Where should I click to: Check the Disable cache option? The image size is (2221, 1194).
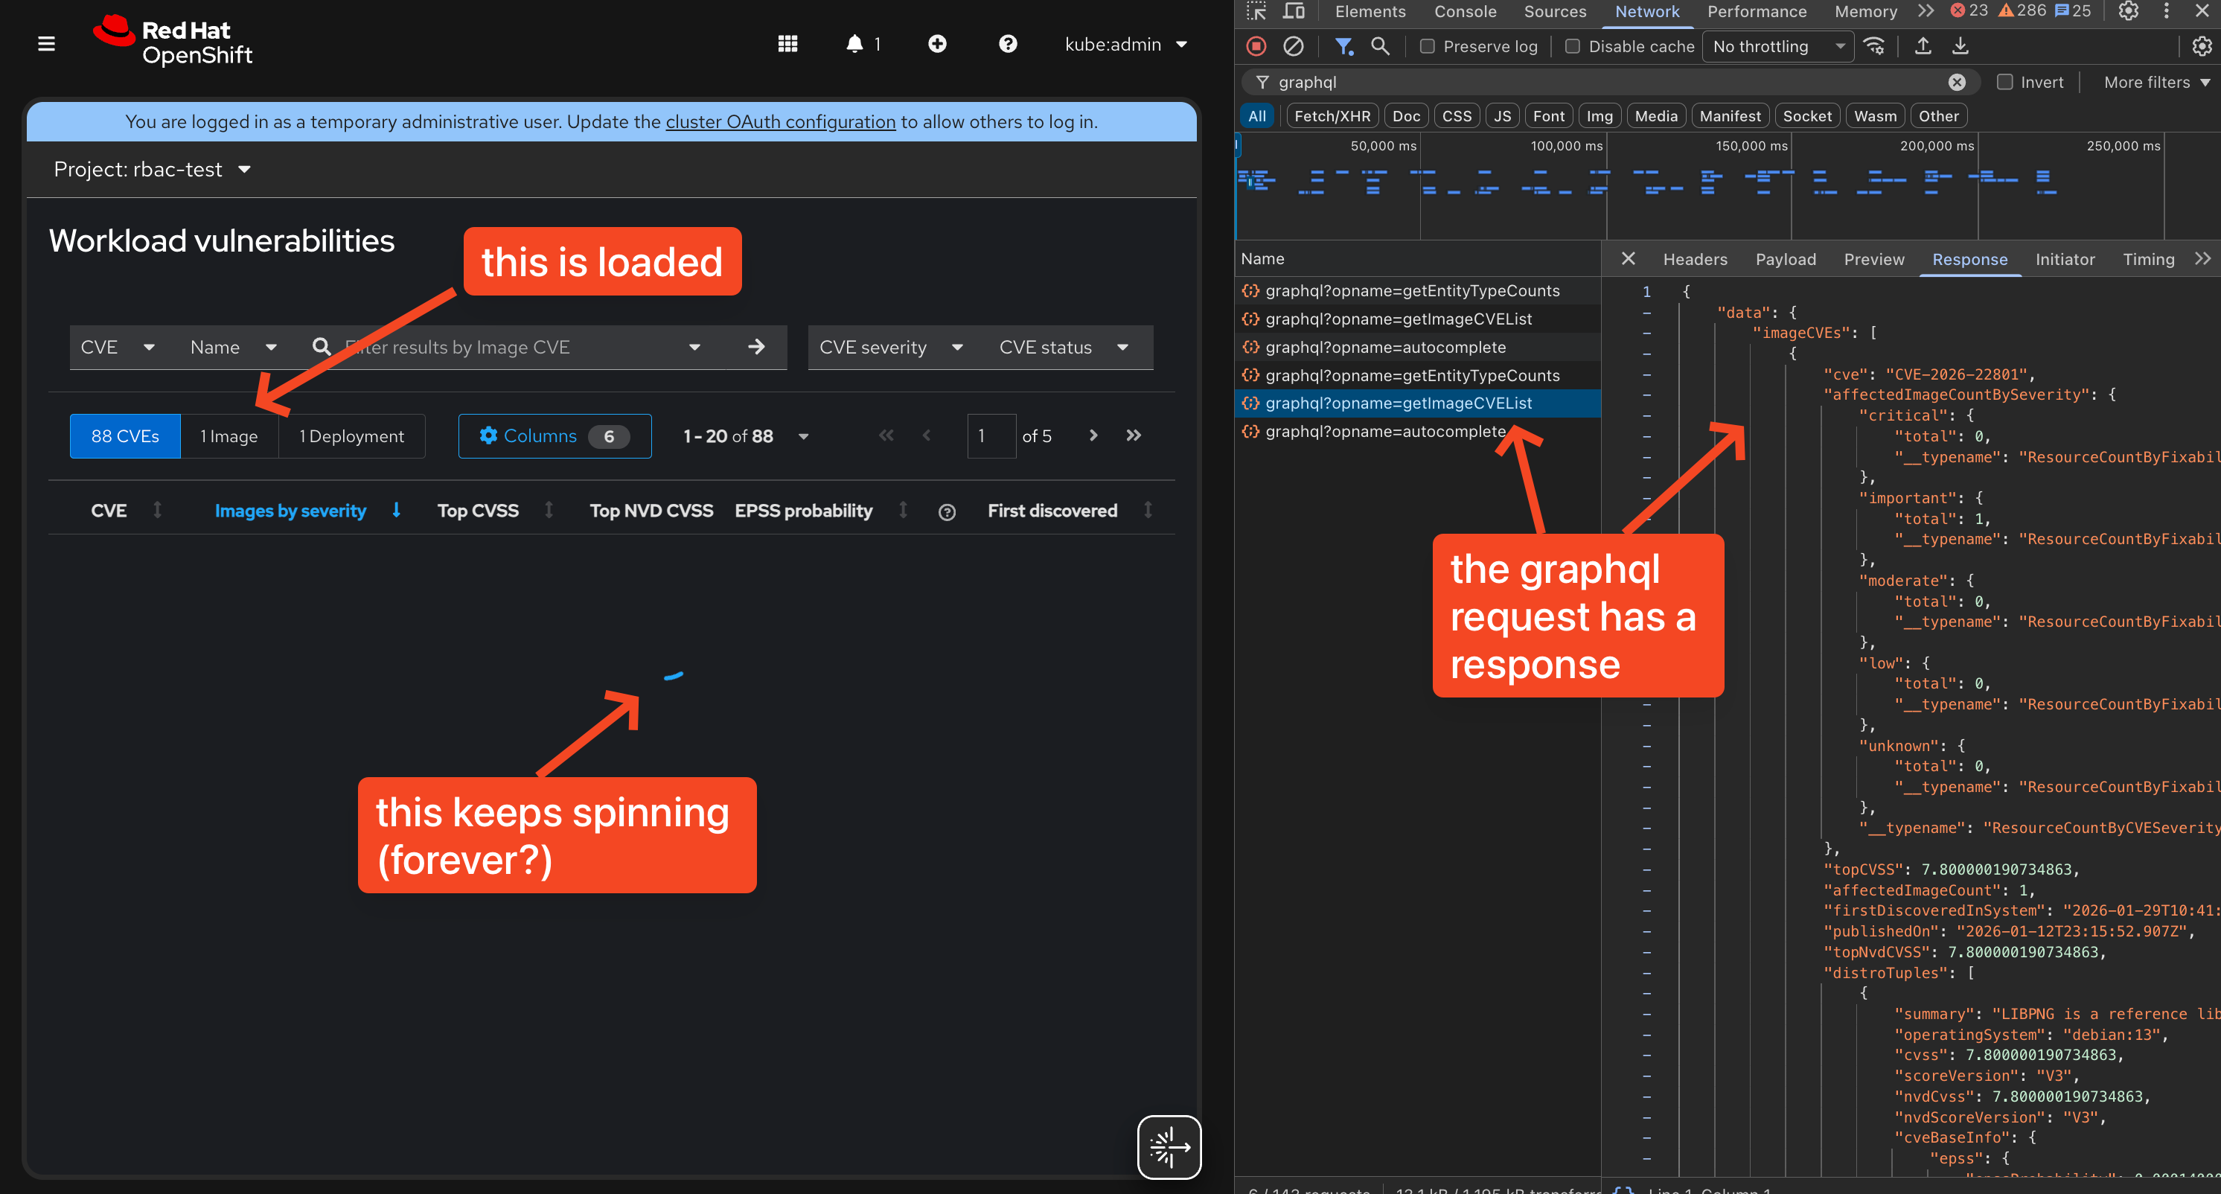click(1573, 47)
